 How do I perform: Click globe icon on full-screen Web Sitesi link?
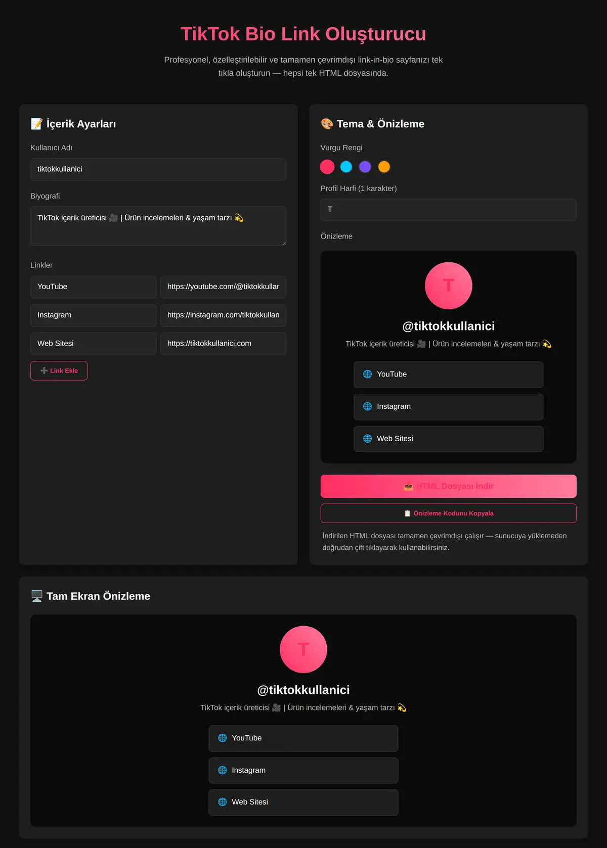coord(223,802)
